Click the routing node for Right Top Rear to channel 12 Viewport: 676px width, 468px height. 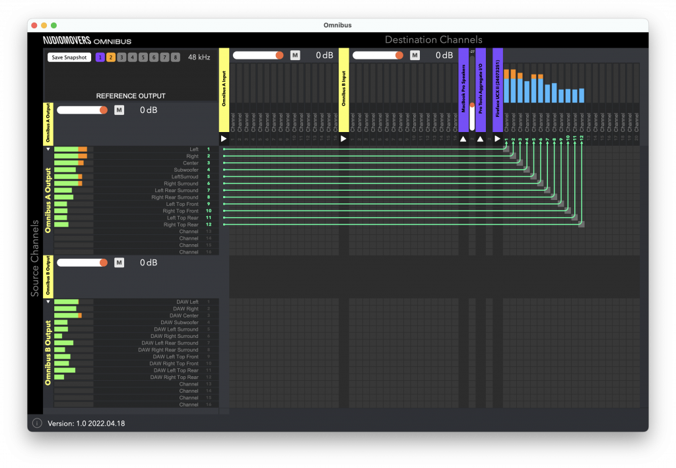click(582, 224)
